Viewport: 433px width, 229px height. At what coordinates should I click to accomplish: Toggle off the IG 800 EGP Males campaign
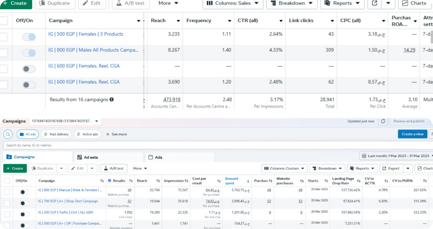[29, 53]
